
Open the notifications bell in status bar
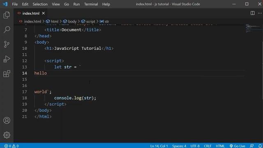pos(260,146)
